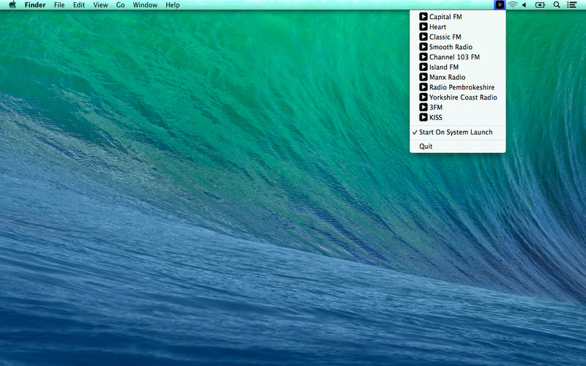
Task: Open the Window menu
Action: (145, 5)
